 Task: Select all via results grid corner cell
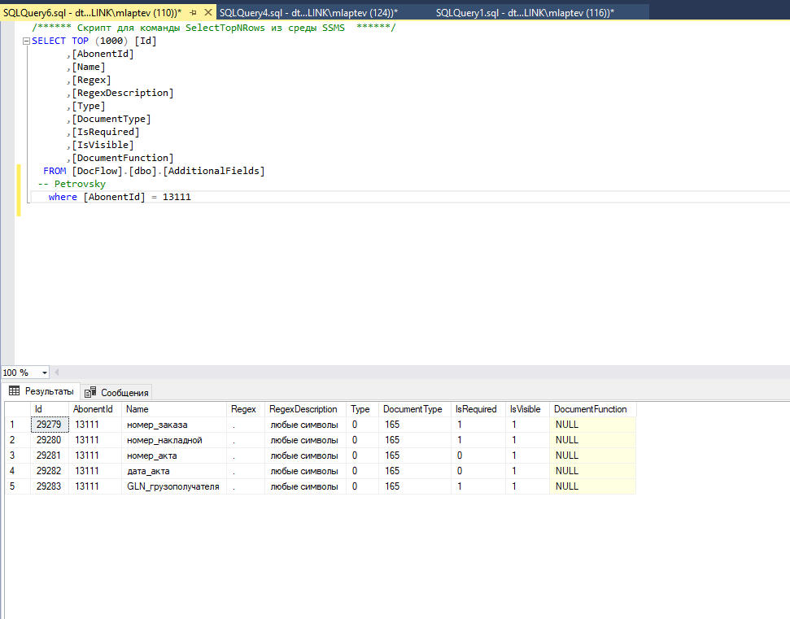point(15,409)
